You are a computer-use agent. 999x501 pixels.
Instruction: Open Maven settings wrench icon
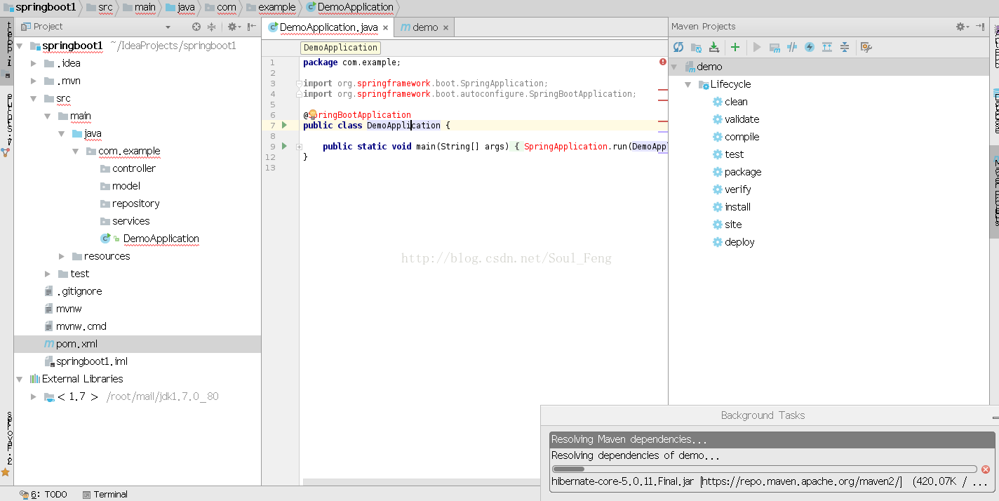(866, 47)
